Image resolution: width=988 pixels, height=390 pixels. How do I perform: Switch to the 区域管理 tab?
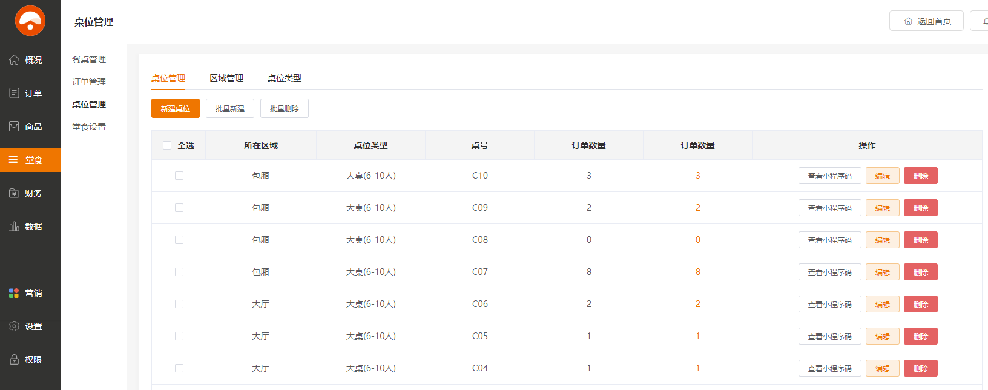(x=226, y=78)
